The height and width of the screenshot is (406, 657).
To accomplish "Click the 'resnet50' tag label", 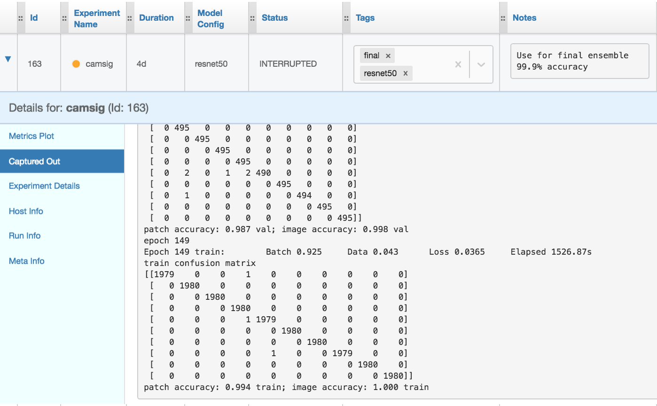I will pos(380,74).
